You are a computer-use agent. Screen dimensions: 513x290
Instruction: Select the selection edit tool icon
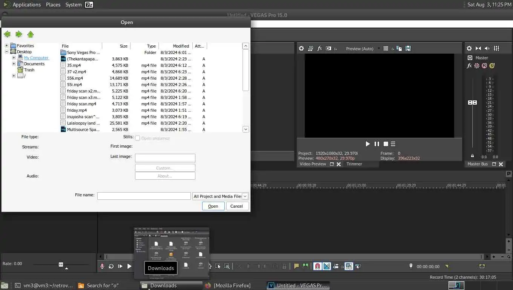(x=218, y=266)
